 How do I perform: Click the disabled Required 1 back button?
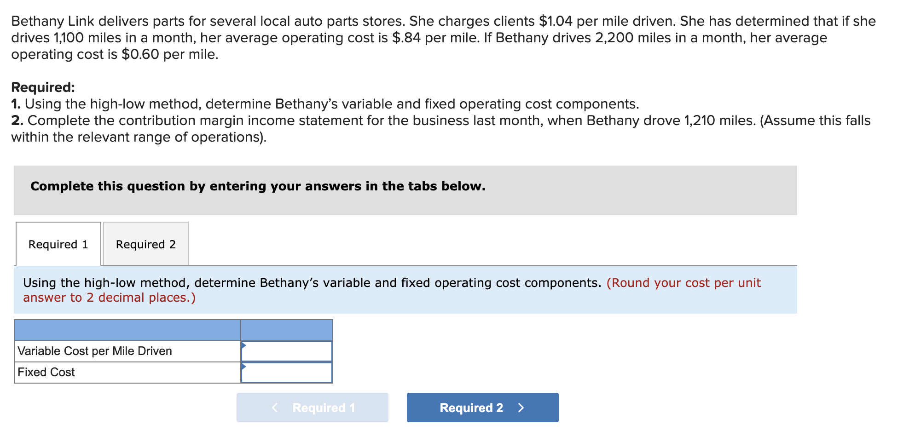(312, 407)
